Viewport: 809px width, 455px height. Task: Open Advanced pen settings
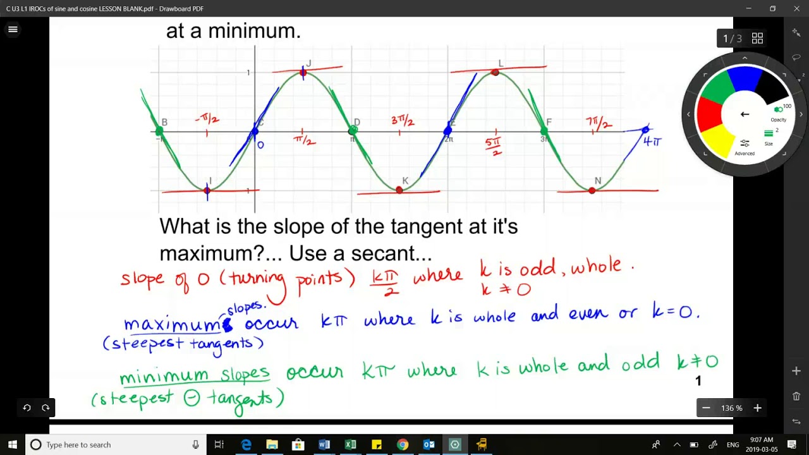(745, 147)
